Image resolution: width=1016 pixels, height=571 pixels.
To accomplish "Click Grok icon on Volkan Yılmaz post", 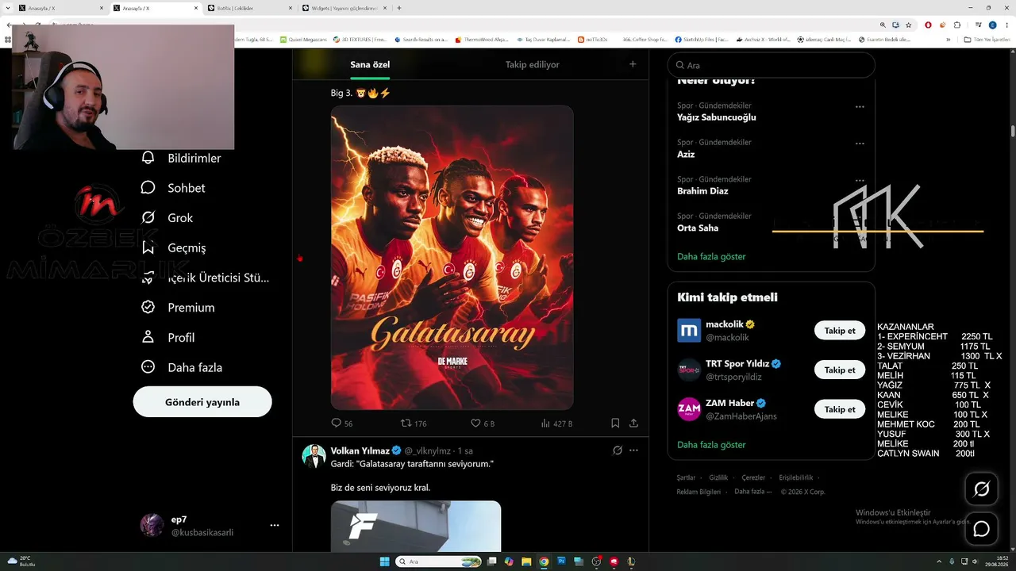I will (617, 450).
